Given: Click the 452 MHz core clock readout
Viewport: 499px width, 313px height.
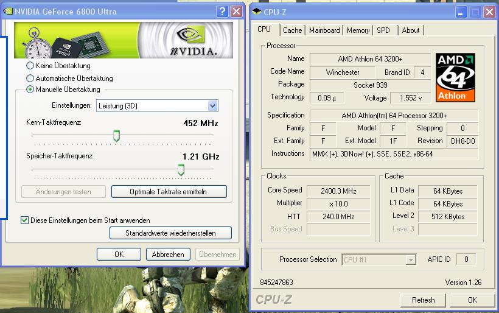Looking at the screenshot, I should 201,123.
